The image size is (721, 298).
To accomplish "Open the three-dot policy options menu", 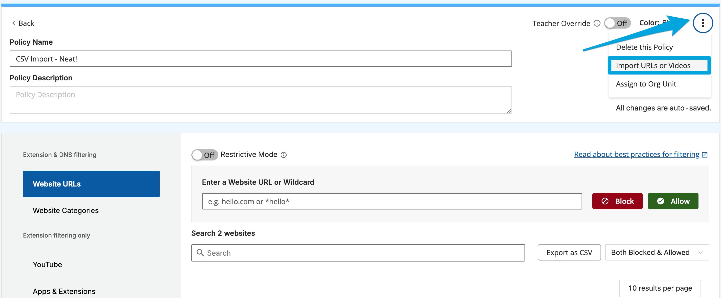I will click(703, 23).
